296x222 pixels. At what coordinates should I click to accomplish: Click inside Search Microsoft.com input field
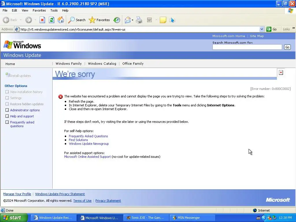pos(247,47)
